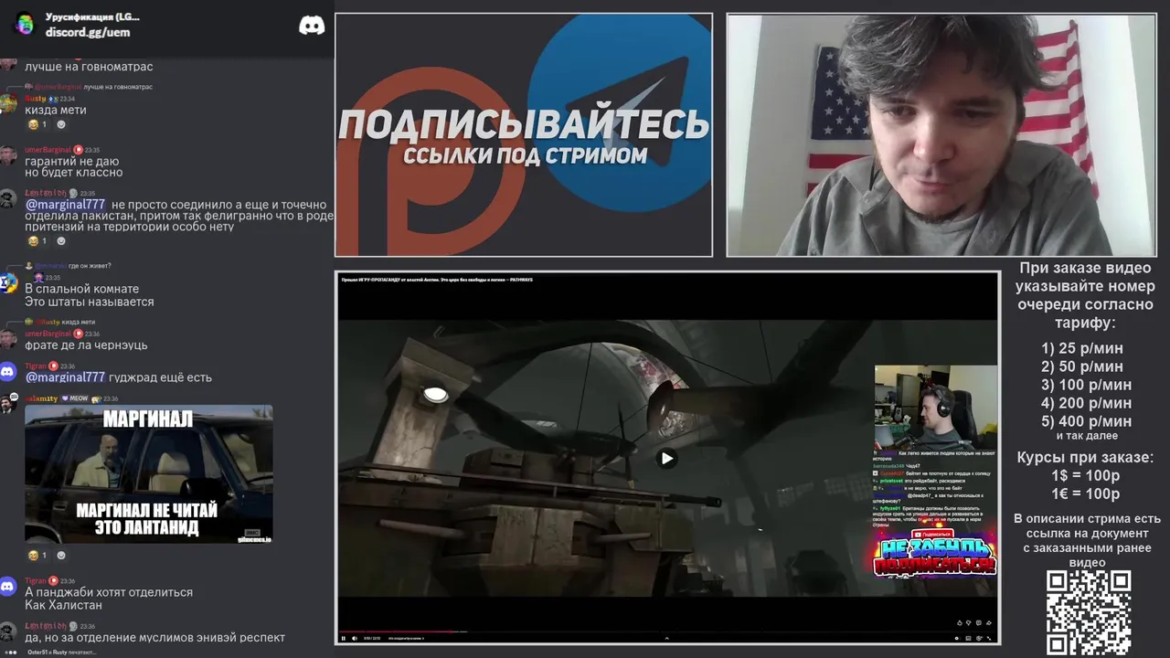Screen dimensions: 1170x658
Task: Open the server icon beside discord.gg/uem
Action: click(25, 24)
